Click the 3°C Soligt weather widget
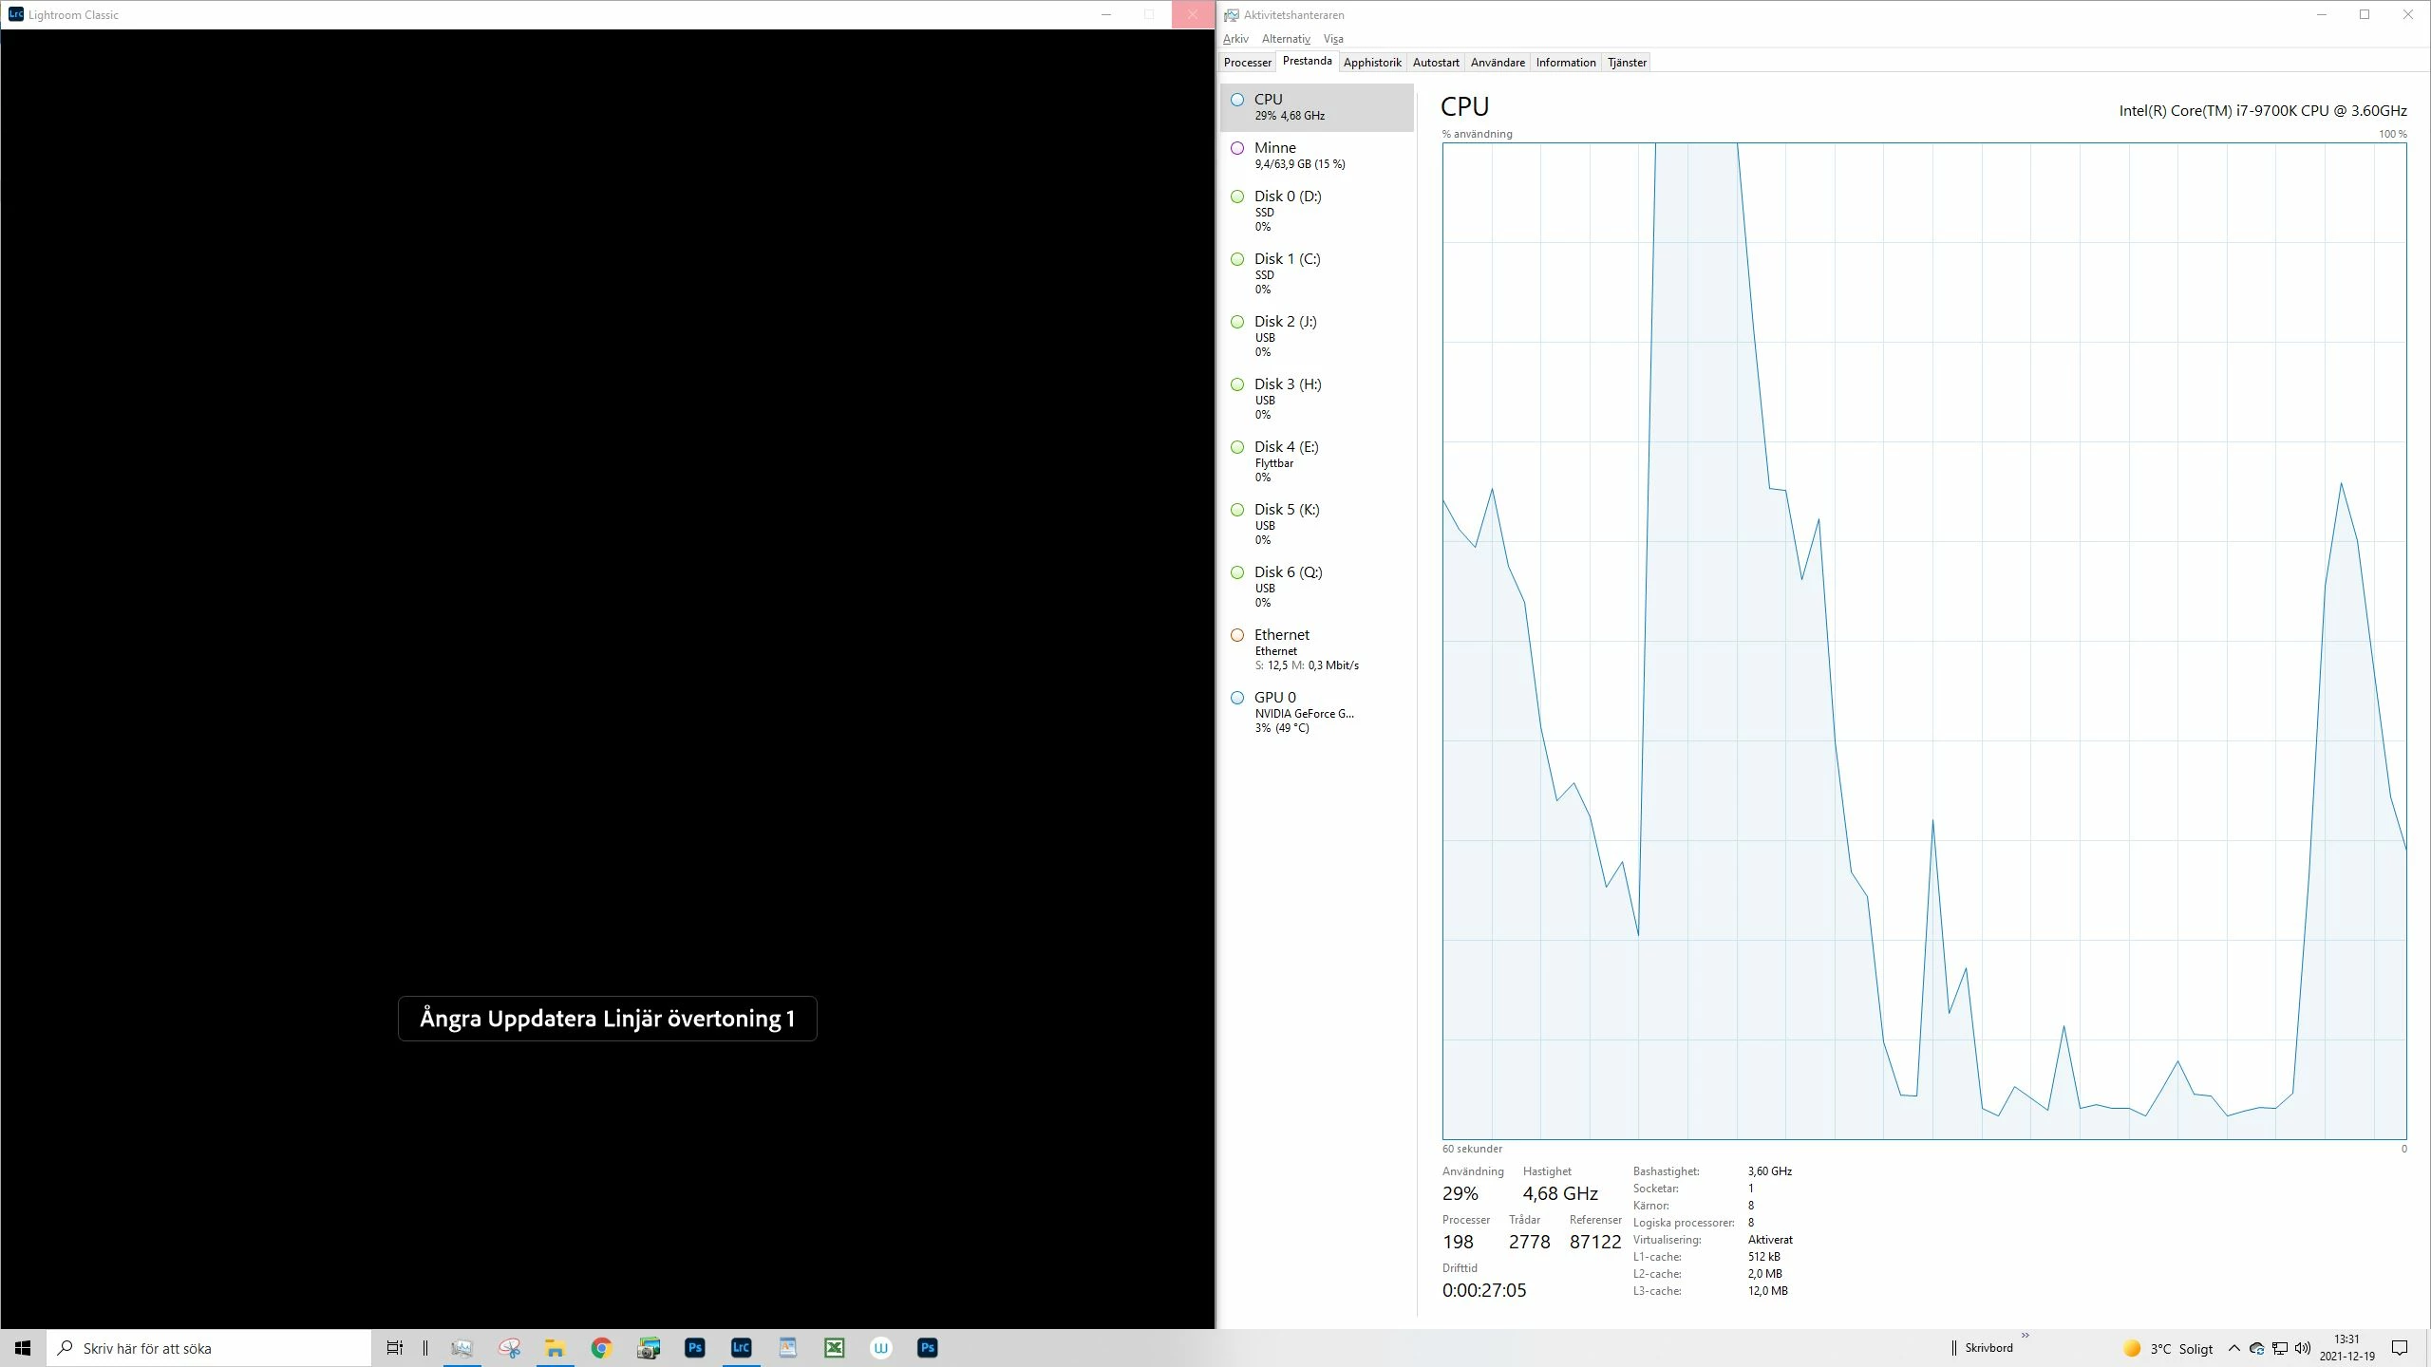The image size is (2431, 1367). click(x=2168, y=1348)
